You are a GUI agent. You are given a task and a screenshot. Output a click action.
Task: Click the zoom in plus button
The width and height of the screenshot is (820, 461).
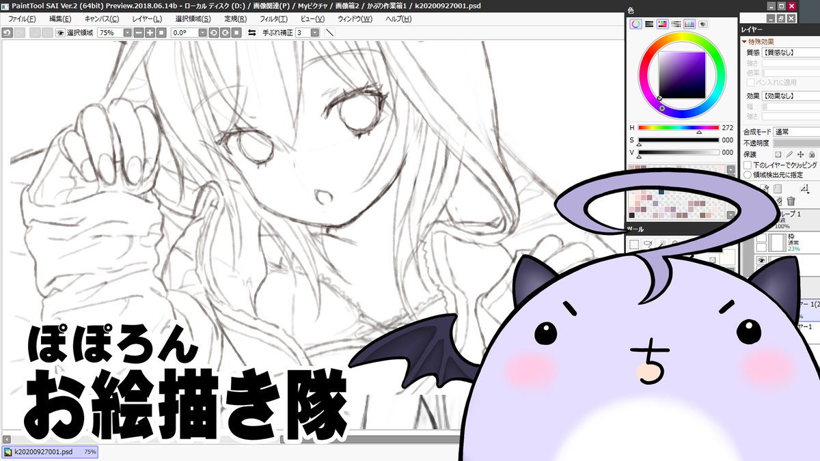coord(150,32)
